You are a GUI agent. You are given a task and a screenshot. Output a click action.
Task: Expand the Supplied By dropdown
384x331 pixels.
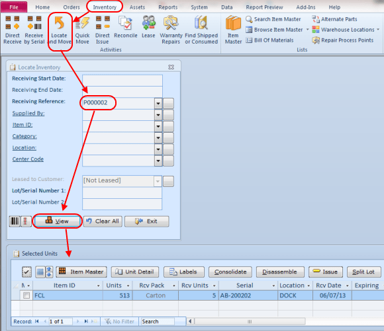tap(158, 115)
